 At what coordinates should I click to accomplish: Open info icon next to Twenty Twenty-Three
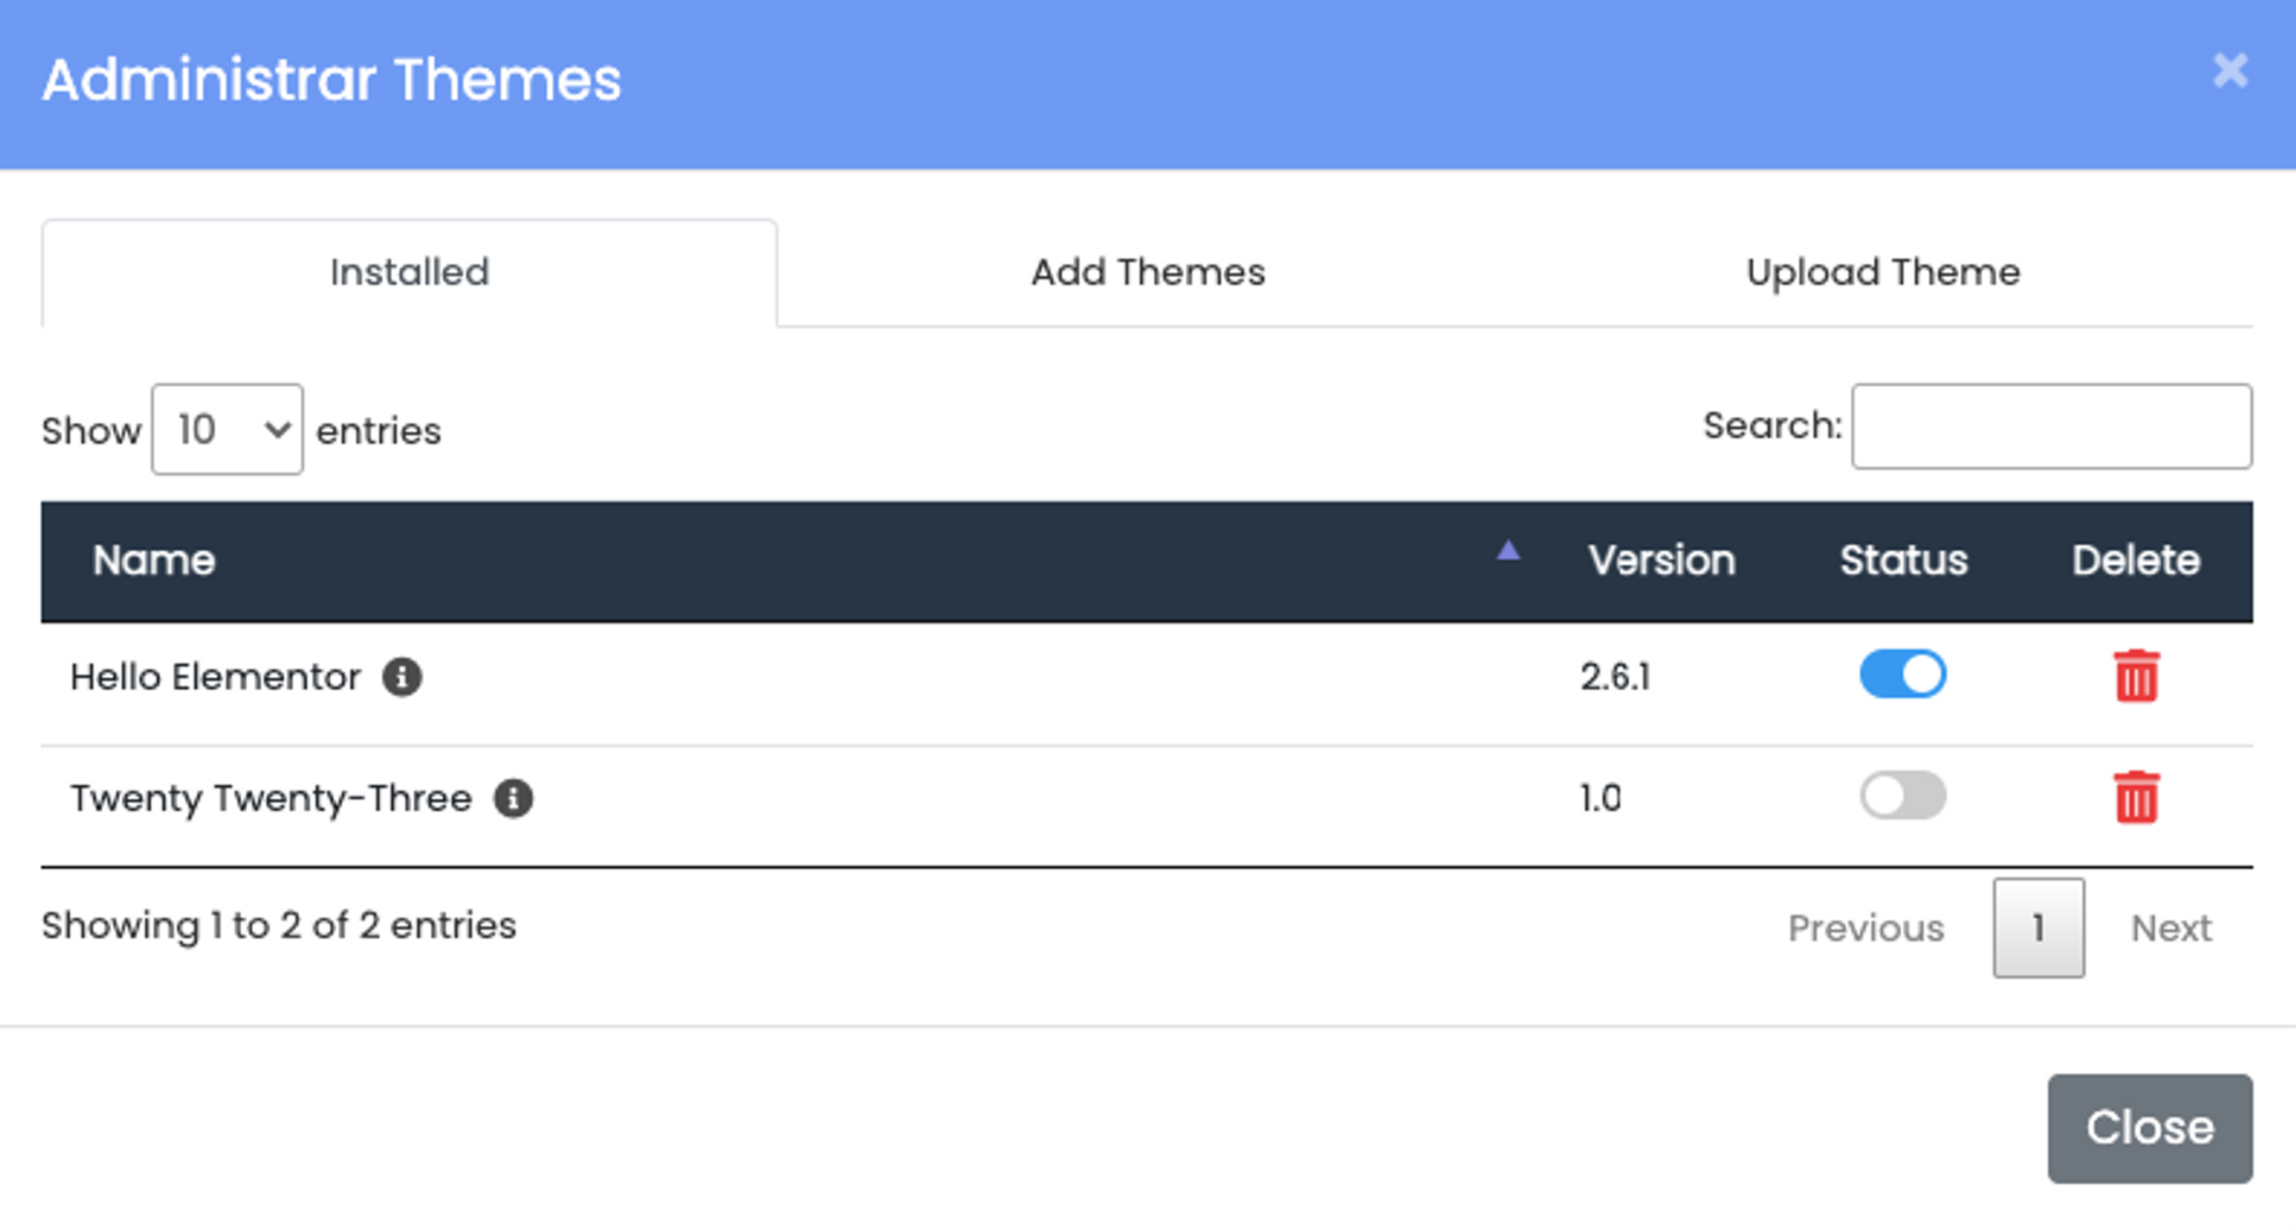tap(513, 798)
